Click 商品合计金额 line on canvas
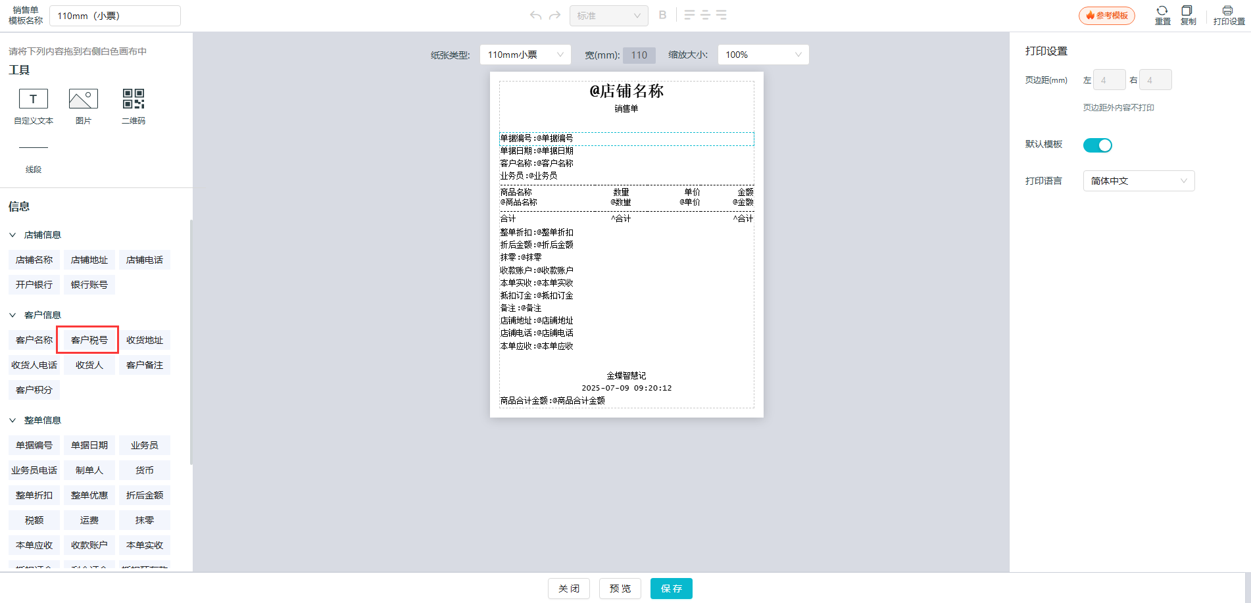The width and height of the screenshot is (1251, 603). pyautogui.click(x=552, y=400)
